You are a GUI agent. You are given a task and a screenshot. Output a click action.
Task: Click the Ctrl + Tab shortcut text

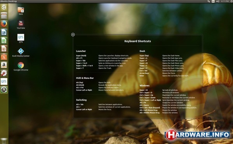[143, 71]
